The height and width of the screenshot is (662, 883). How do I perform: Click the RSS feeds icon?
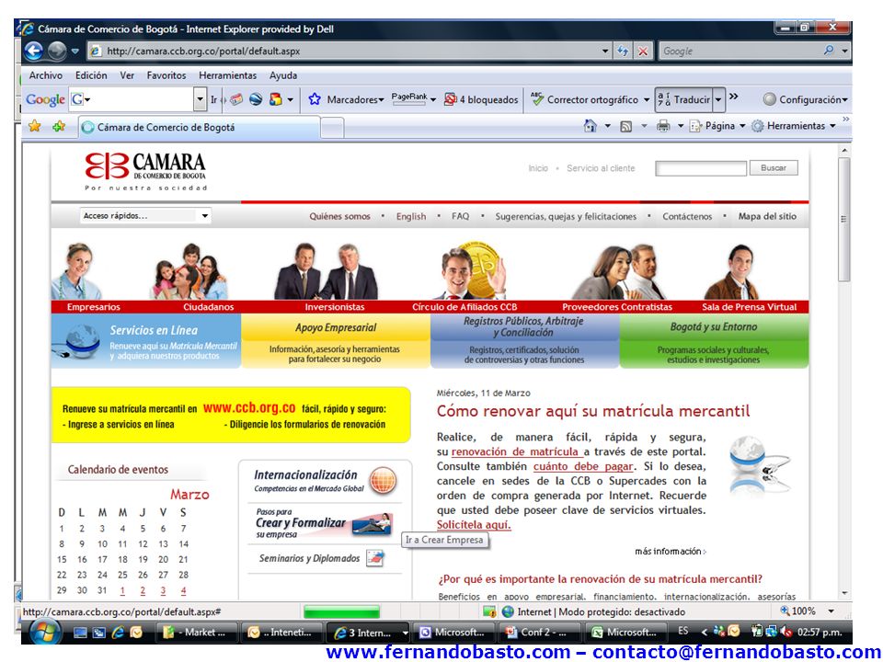tap(625, 127)
